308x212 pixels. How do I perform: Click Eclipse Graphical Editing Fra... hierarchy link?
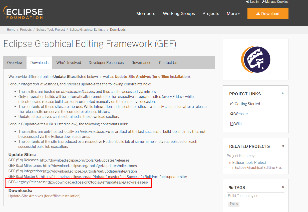[x=259, y=168]
